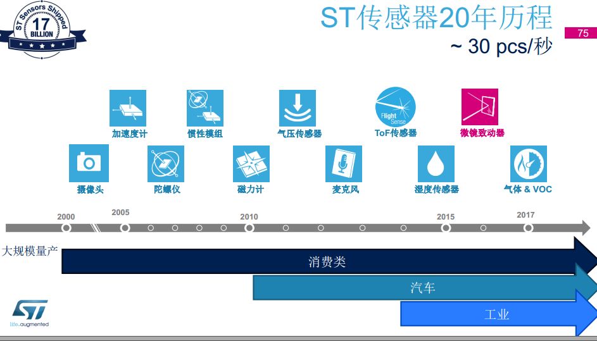Screen dimensions: 597x341
Task: Select the gyroscope icon above 陀螺仪
Action: pyautogui.click(x=166, y=164)
